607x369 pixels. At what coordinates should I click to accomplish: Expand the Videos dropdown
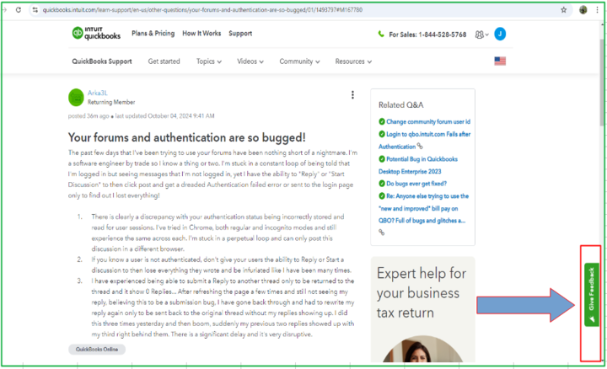click(250, 61)
